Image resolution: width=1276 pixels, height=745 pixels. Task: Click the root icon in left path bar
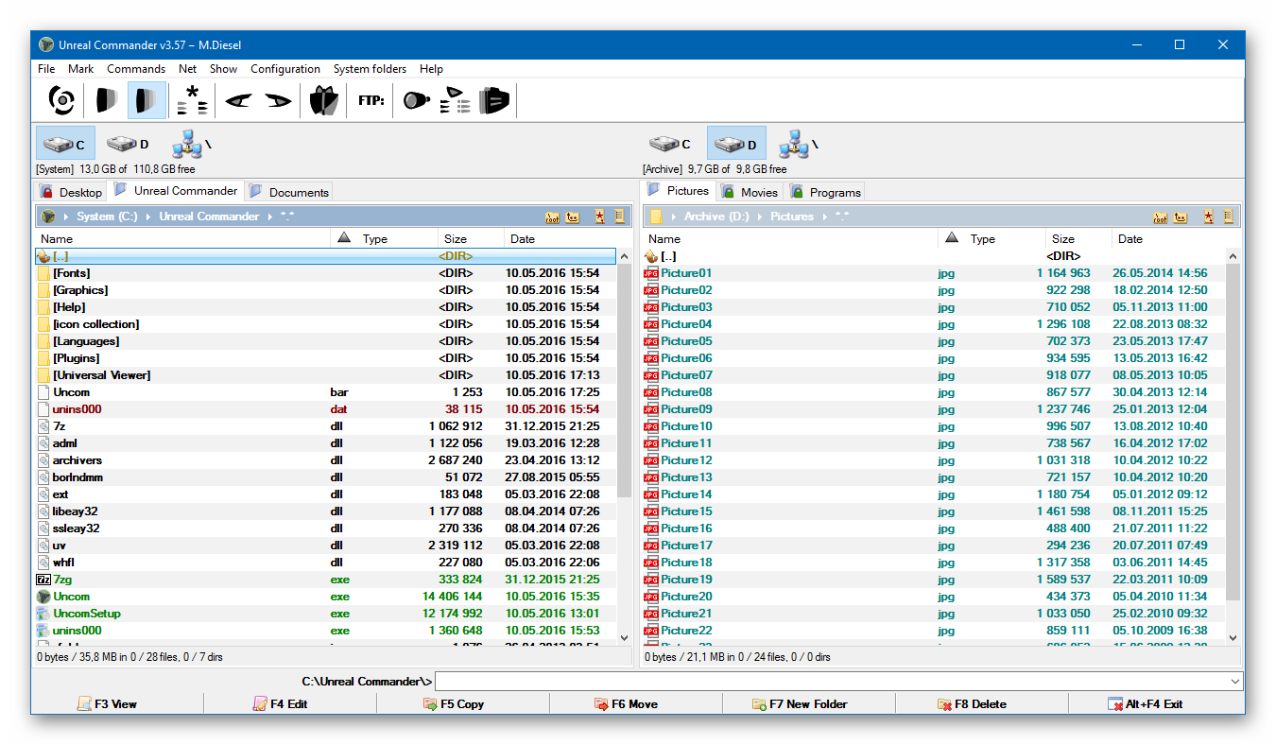[553, 217]
